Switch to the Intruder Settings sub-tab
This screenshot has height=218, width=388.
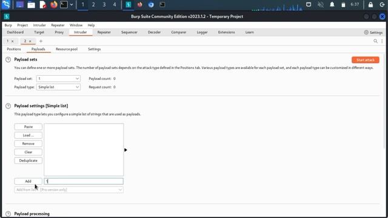click(95, 49)
